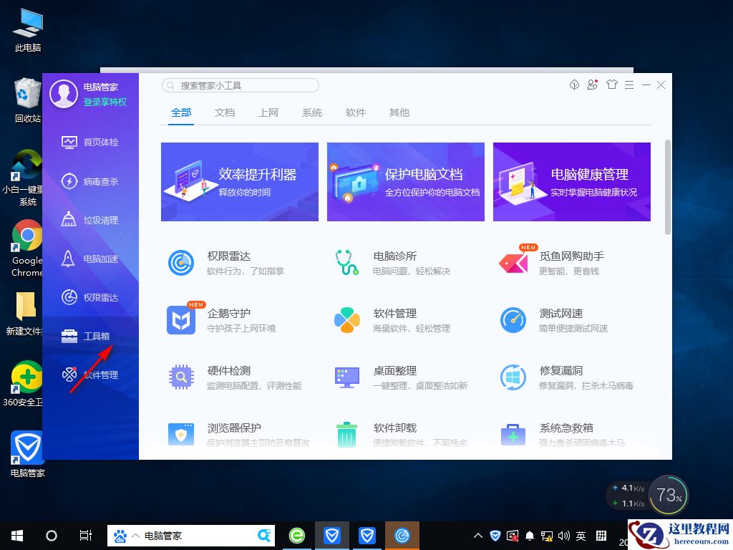
Task: Collapse the 电脑管家 taskbar search popup chevron
Action: tap(136, 535)
